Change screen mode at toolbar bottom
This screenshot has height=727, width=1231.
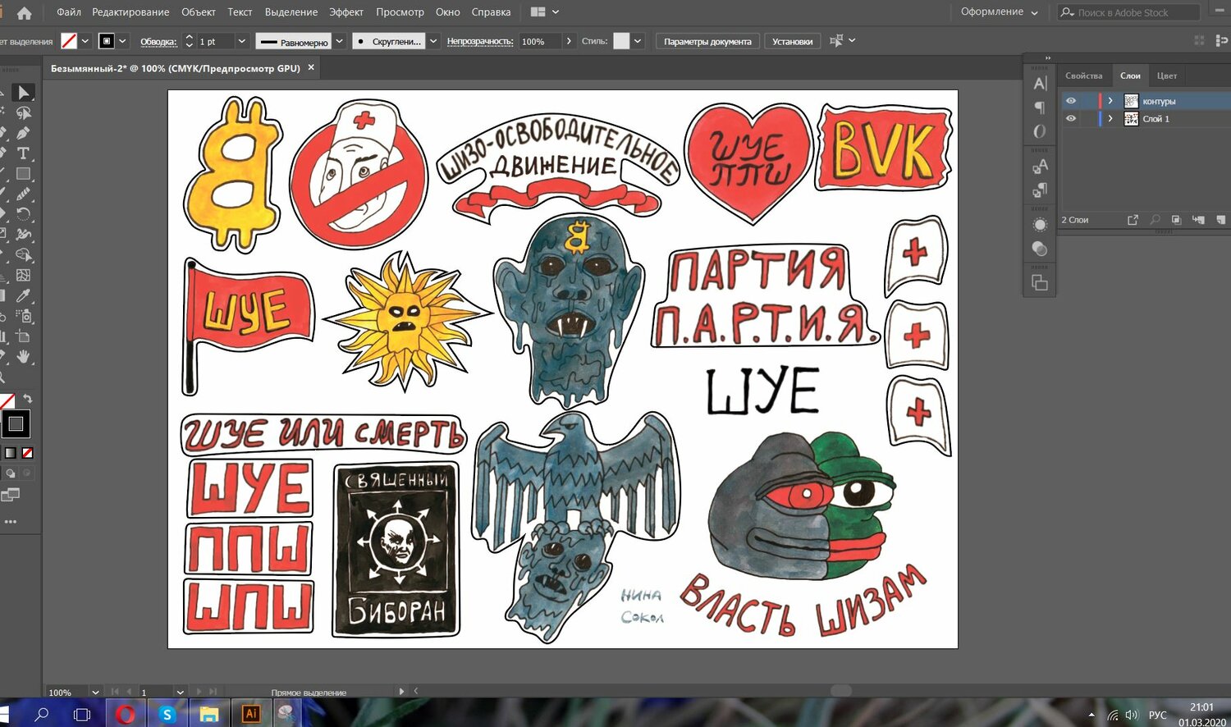(x=10, y=495)
